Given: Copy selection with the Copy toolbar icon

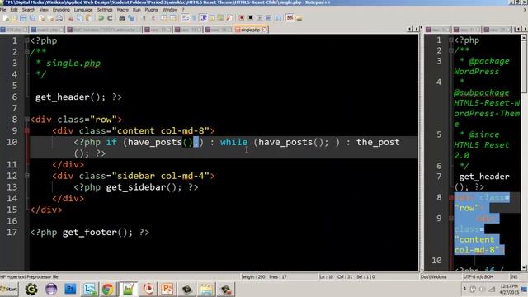Looking at the screenshot, I should click(x=80, y=18).
